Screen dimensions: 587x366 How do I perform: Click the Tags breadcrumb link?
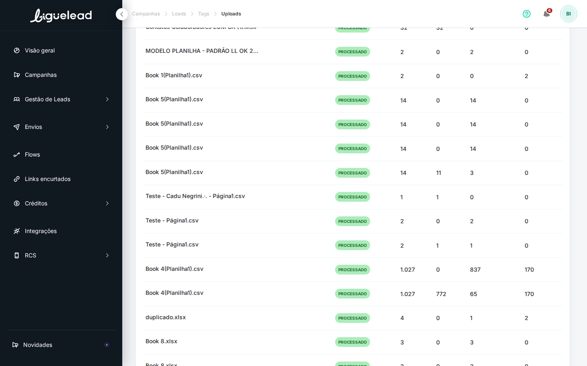(203, 14)
